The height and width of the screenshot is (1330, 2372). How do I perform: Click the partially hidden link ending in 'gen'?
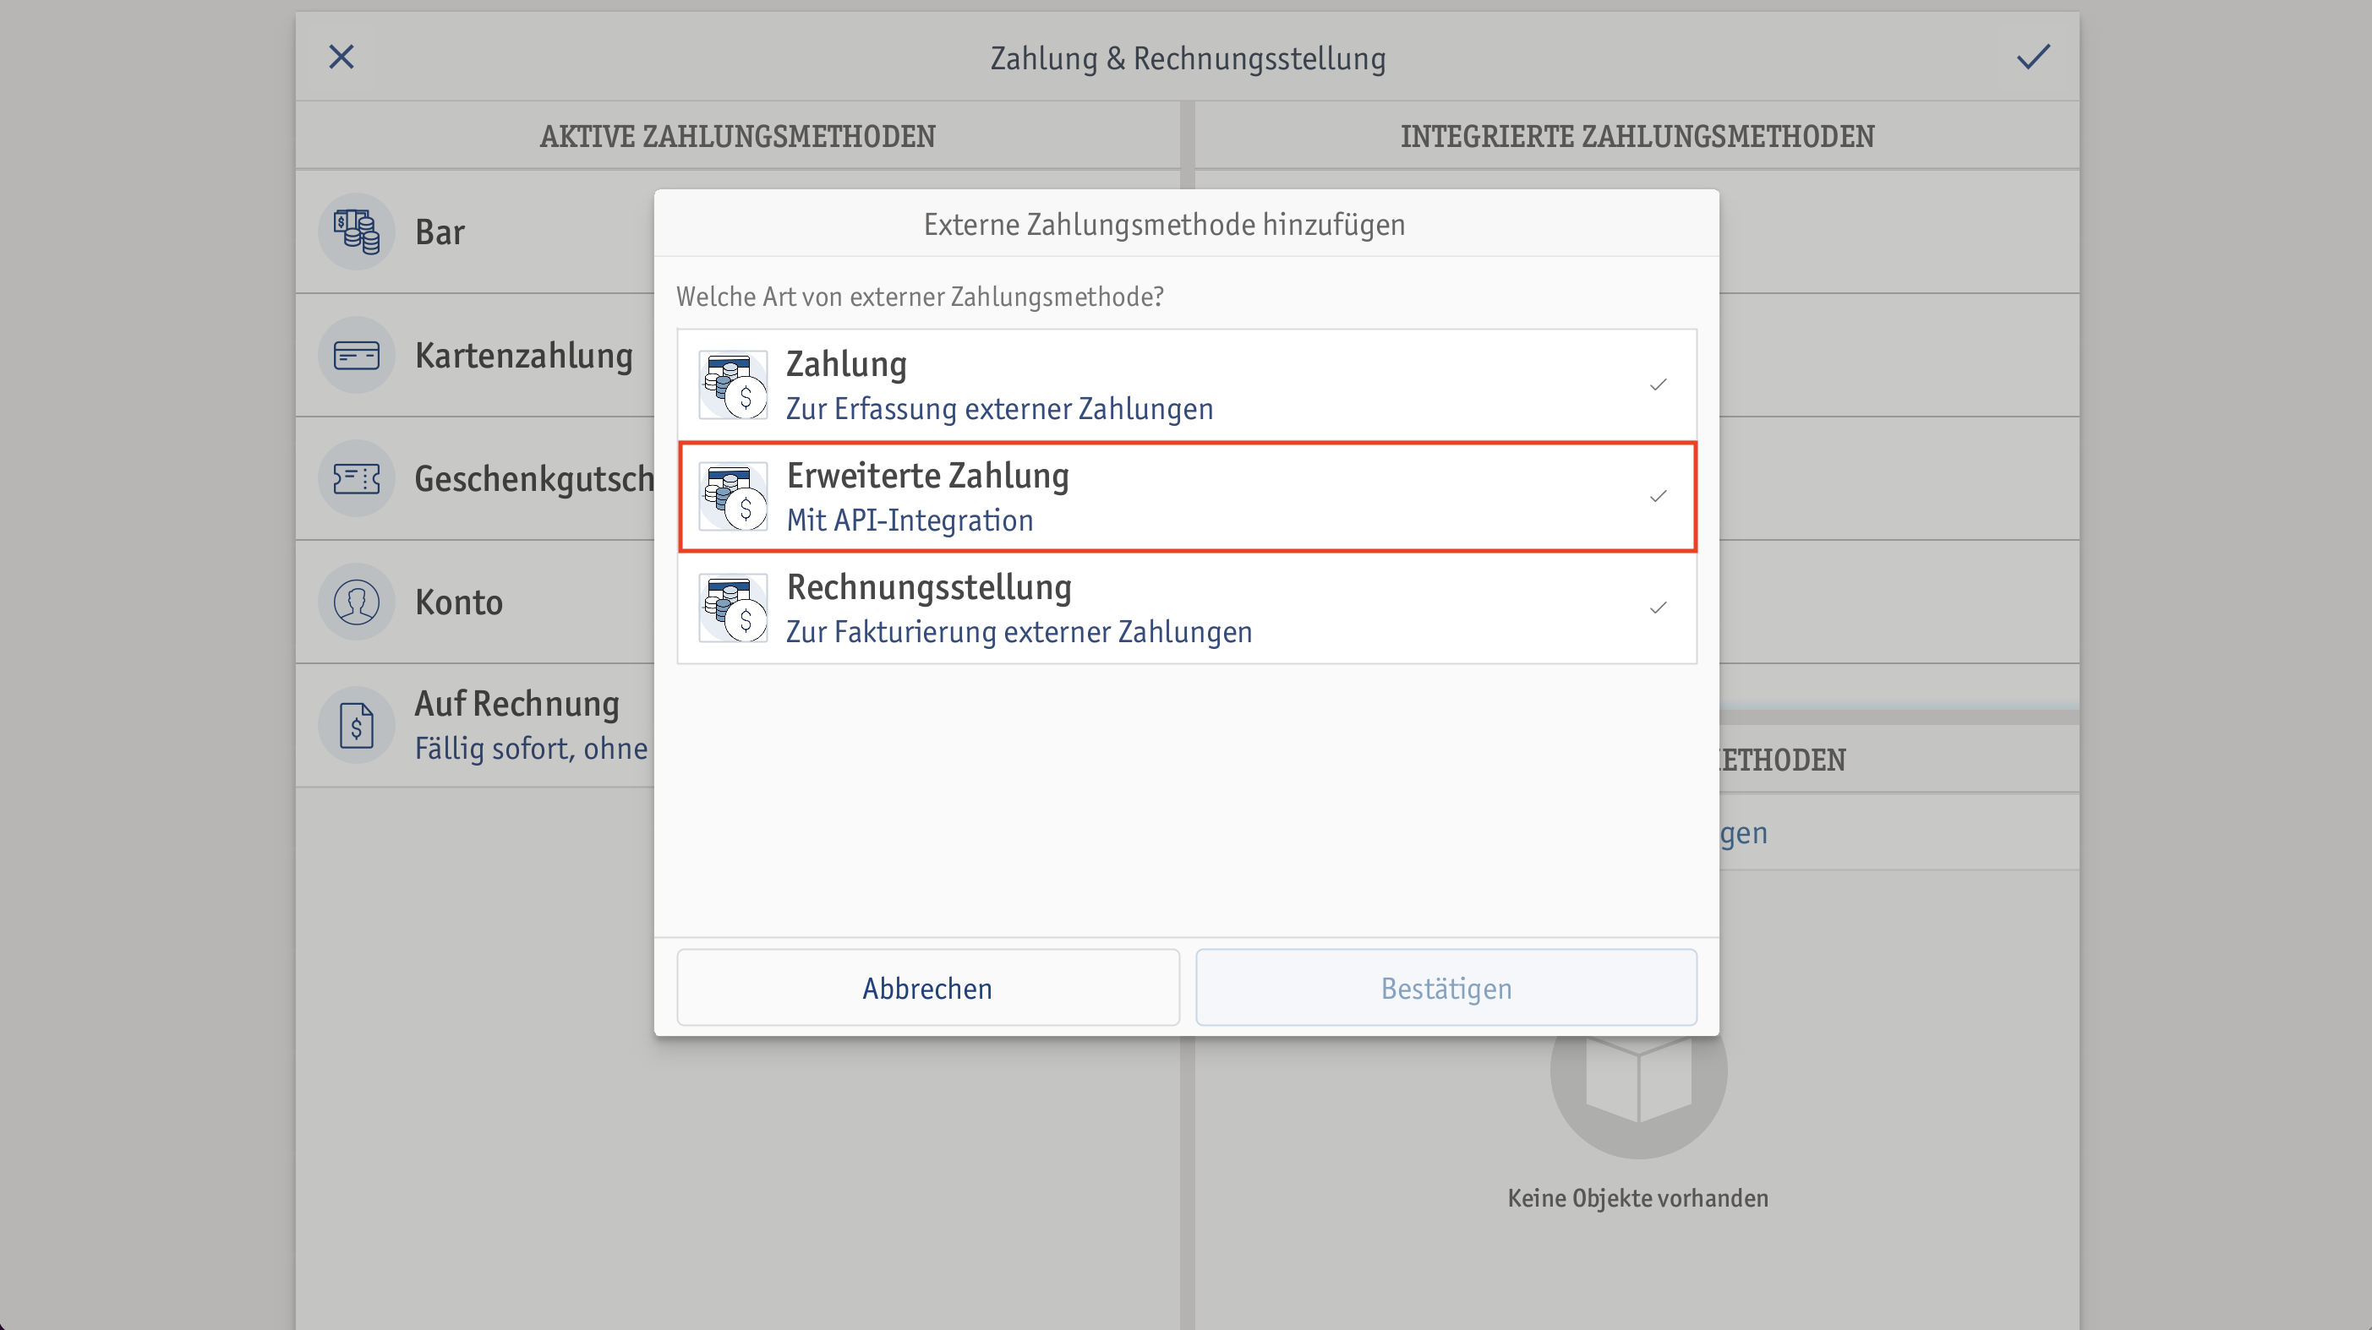click(1743, 833)
